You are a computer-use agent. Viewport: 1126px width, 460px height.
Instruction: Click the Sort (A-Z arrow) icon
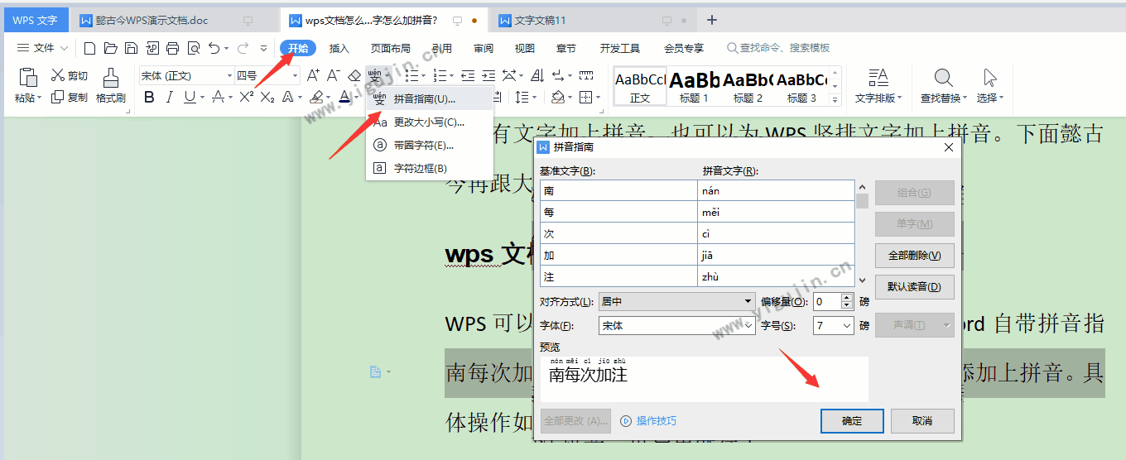[537, 75]
